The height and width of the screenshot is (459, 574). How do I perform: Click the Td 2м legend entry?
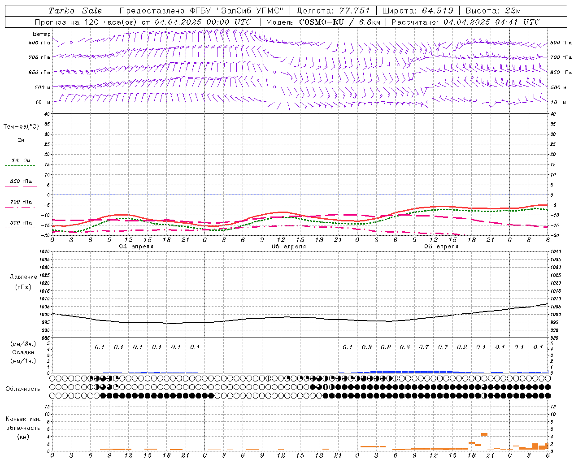[x=21, y=160]
